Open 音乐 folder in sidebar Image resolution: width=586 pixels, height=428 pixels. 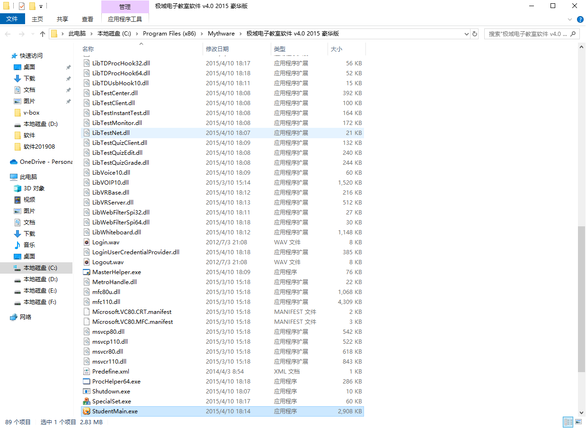pyautogui.click(x=29, y=245)
